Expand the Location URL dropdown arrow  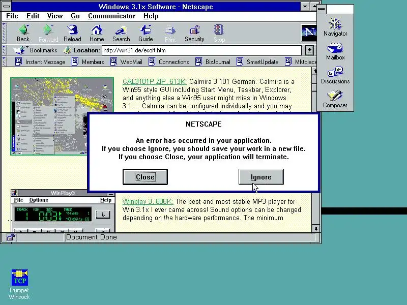point(309,50)
